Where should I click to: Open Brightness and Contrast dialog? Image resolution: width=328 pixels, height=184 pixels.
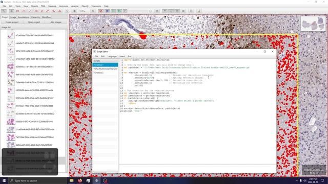pyautogui.click(x=74, y=11)
